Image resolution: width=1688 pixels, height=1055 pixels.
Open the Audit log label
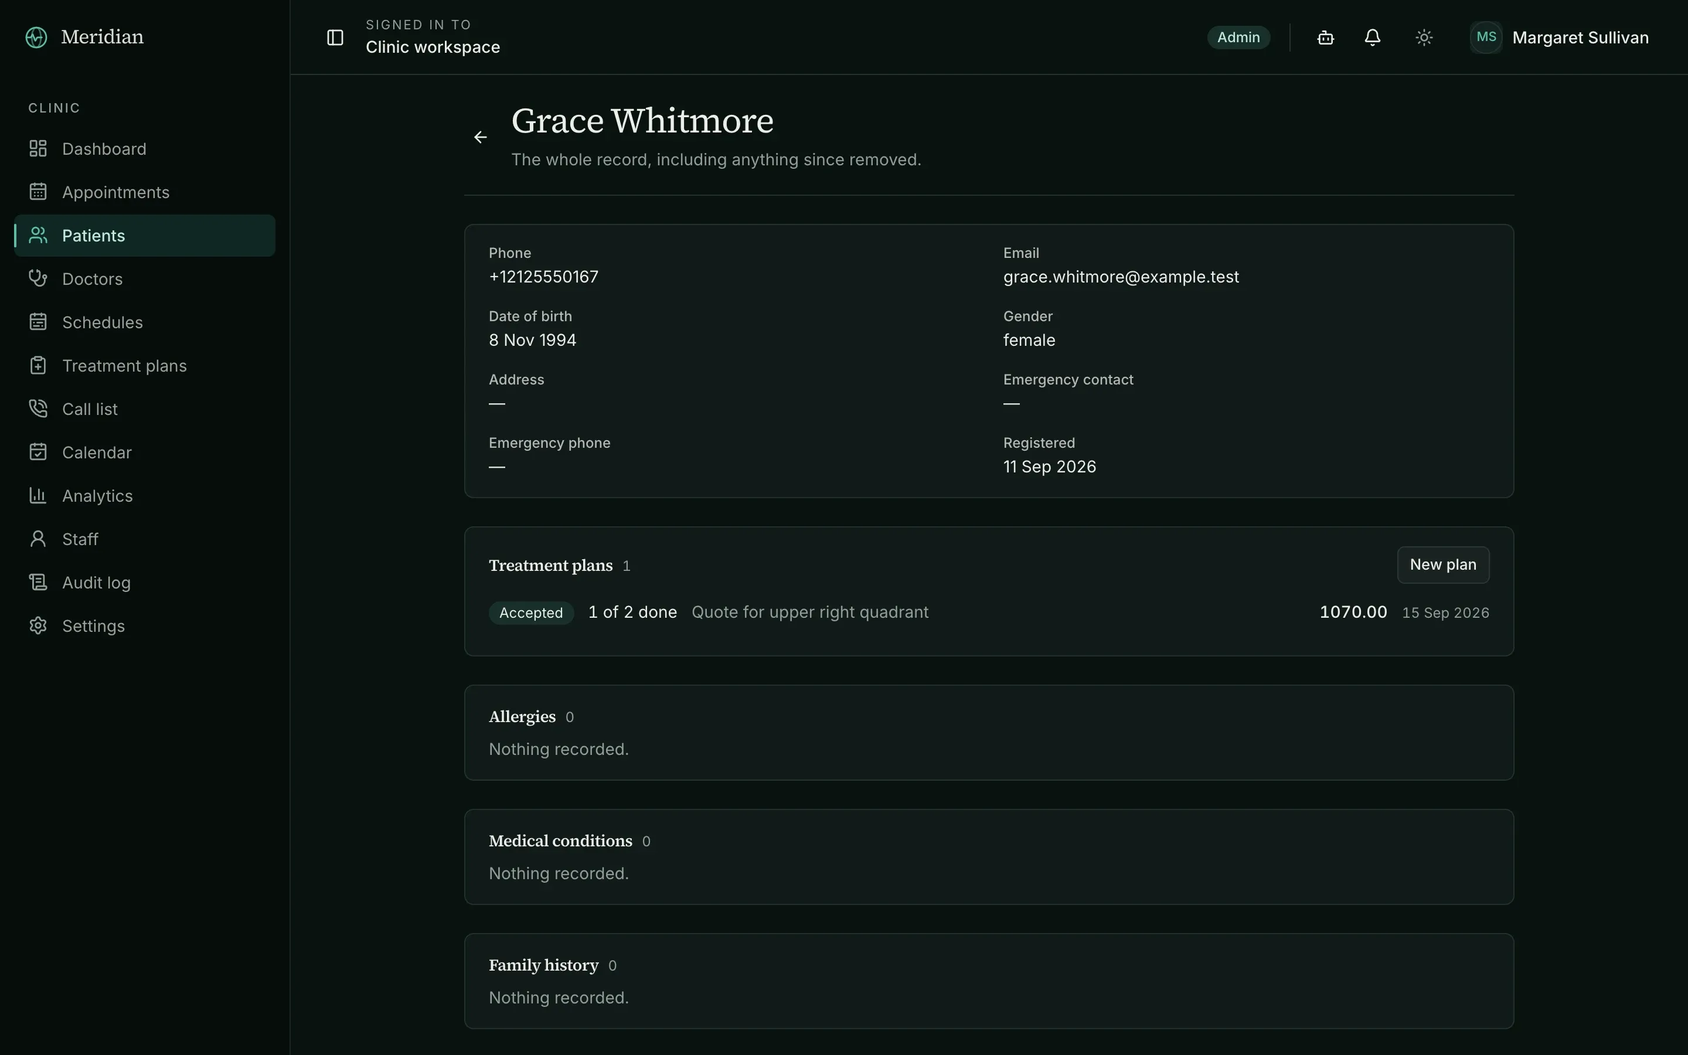(96, 583)
